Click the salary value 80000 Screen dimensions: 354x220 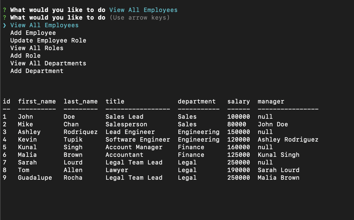click(x=237, y=124)
